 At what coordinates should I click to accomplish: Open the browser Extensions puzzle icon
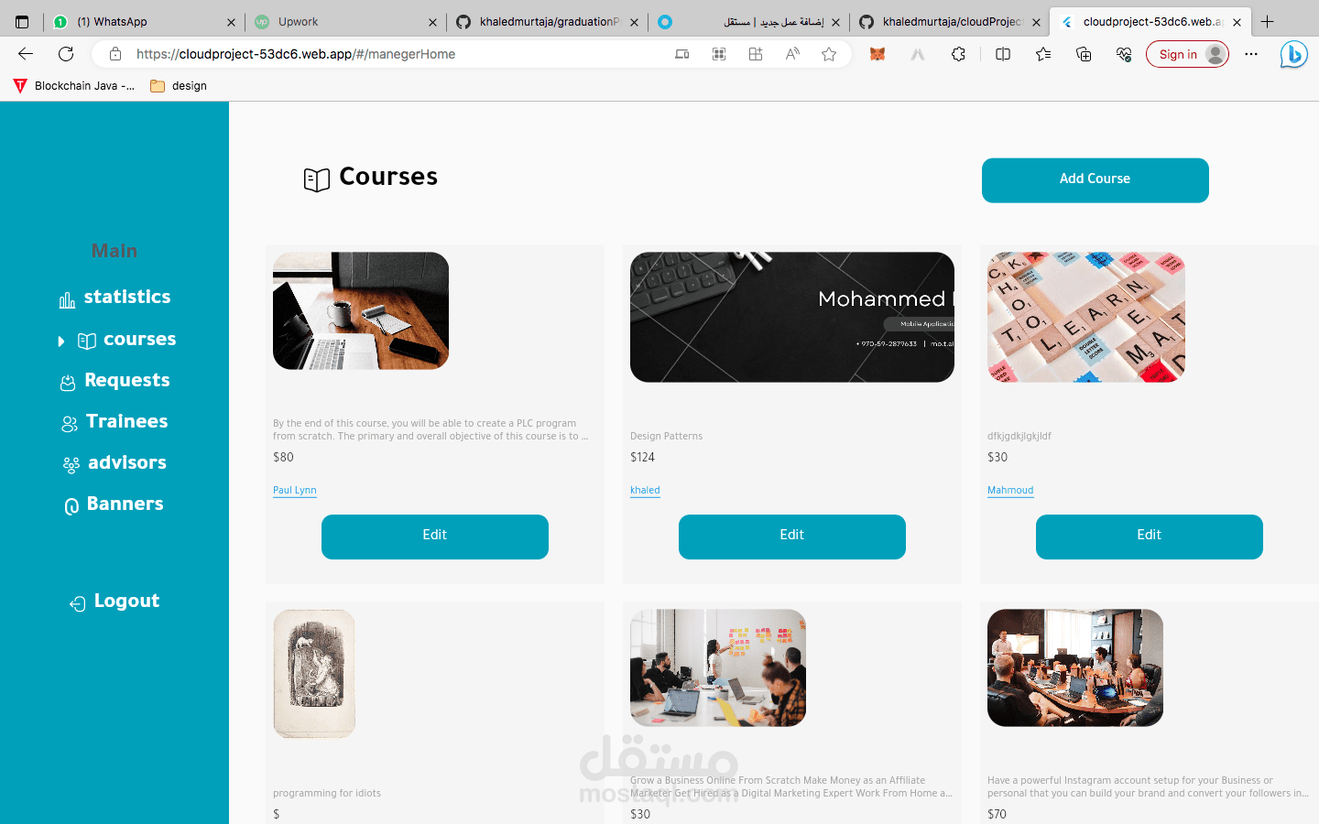click(958, 54)
